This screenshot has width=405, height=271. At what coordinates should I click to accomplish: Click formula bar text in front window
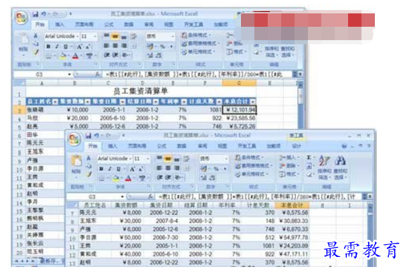tap(257, 197)
